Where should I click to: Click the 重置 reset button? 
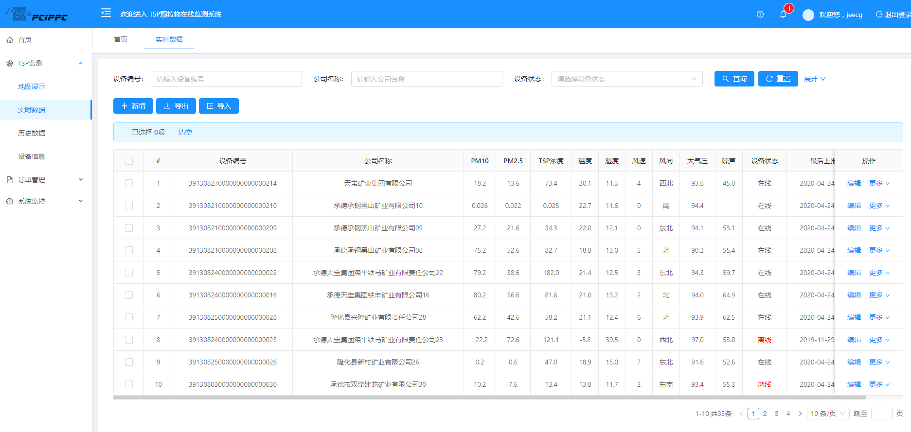point(778,79)
